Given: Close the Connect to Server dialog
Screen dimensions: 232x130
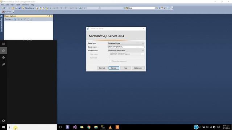Looking at the screenshot, I should (144, 29).
